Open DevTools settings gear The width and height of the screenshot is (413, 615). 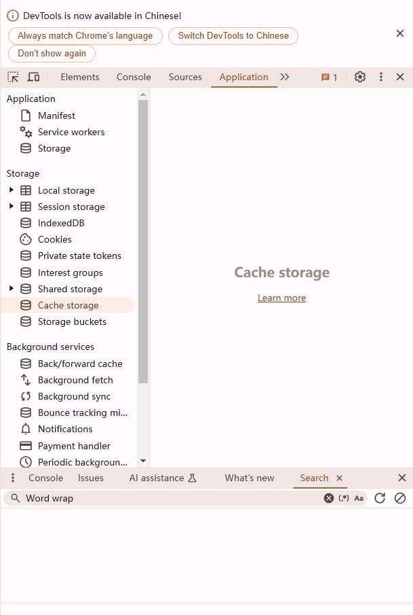(x=360, y=77)
